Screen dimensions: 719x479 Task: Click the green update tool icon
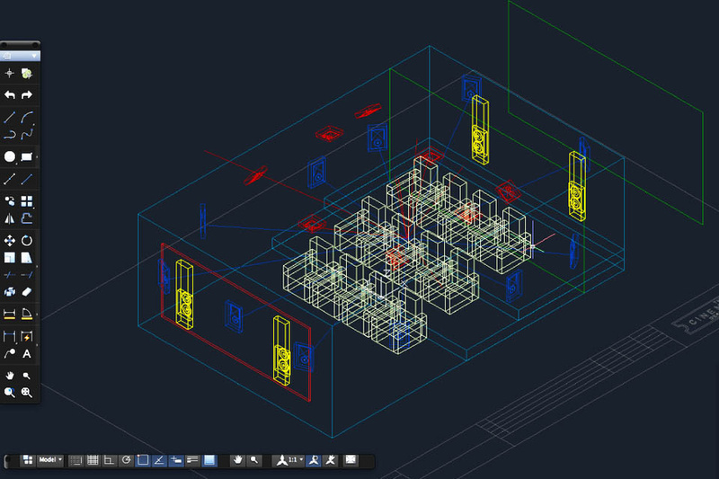pos(27,74)
